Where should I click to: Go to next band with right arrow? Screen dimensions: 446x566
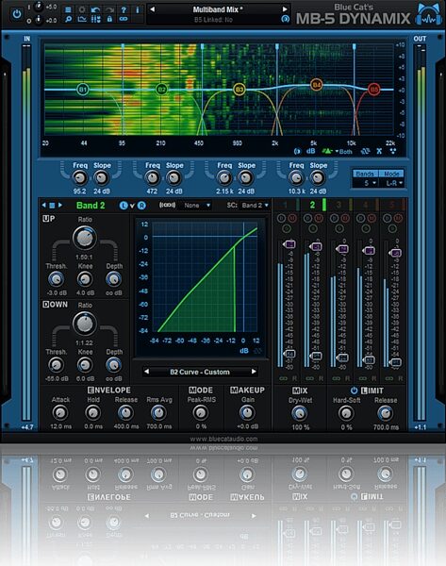[x=60, y=205]
